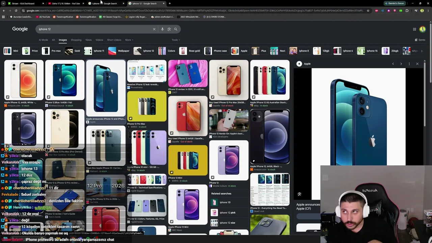This screenshot has width=432, height=243.
Task: Reload the page
Action: coord(16,10)
